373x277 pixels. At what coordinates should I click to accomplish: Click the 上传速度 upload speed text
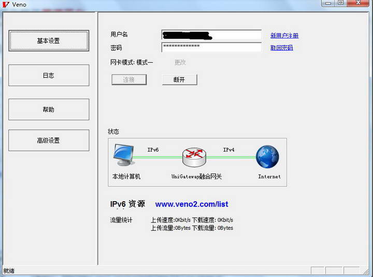(171, 220)
